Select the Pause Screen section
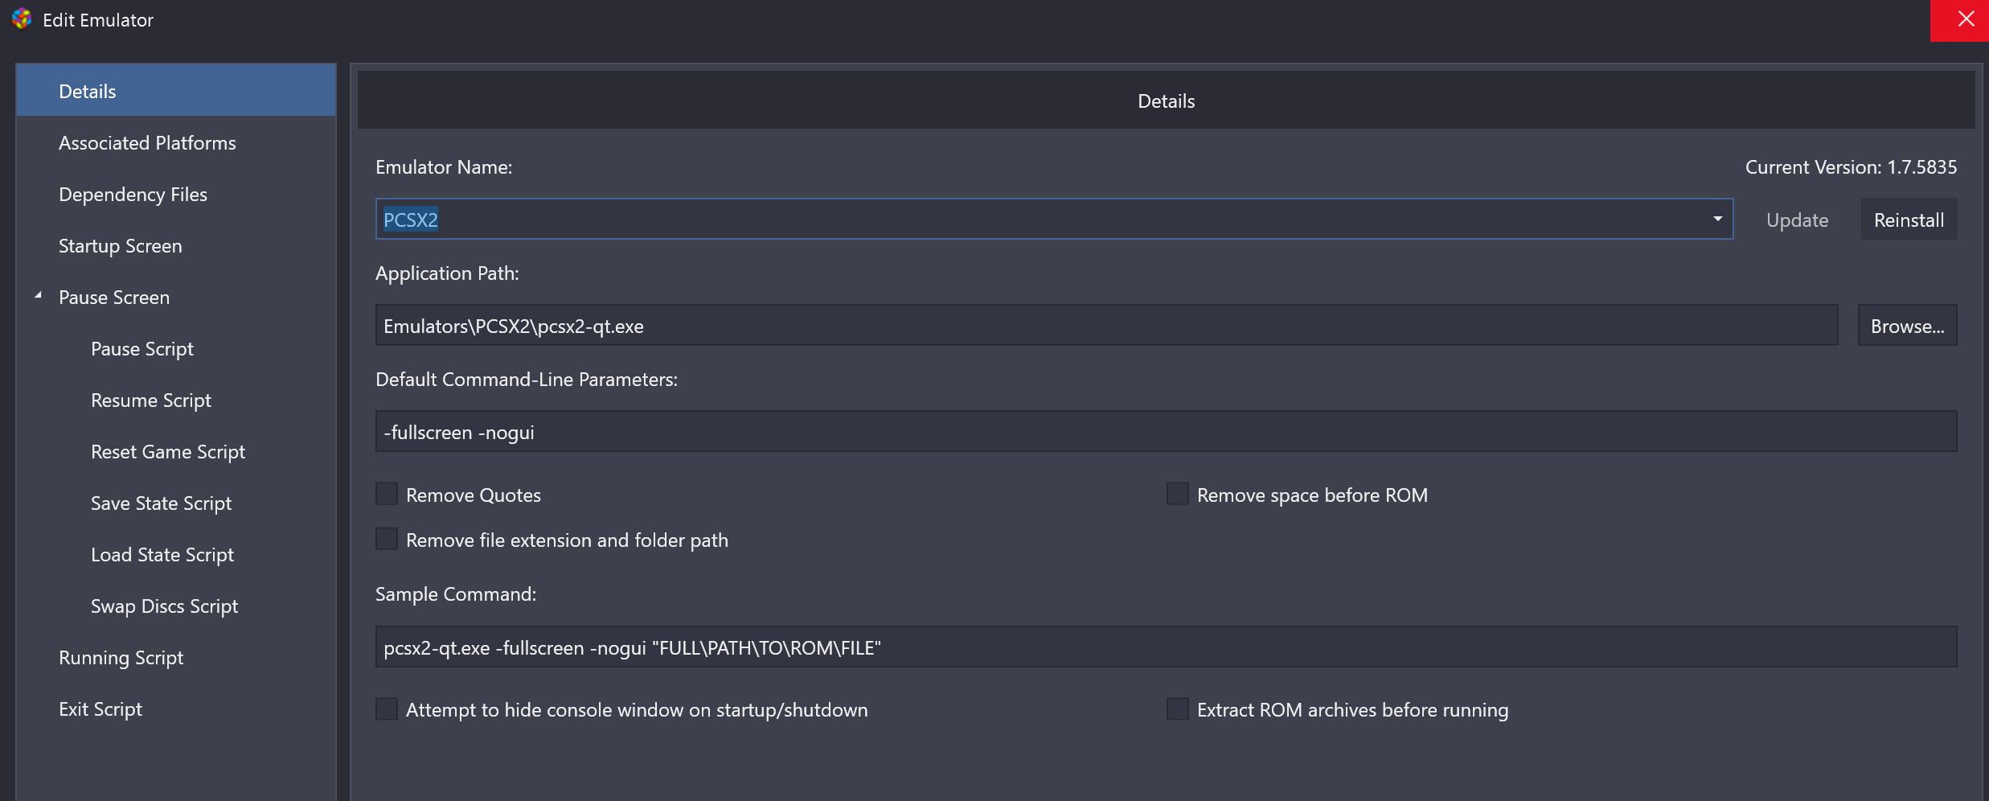Screen dimensions: 1989x801 [x=176, y=297]
